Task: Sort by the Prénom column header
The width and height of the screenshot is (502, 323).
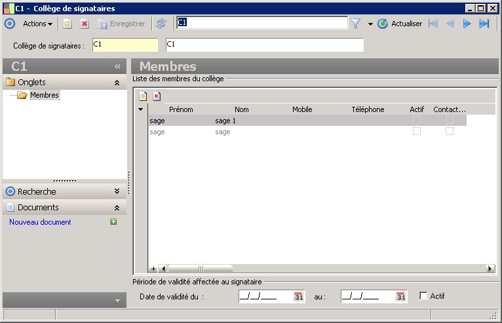Action: click(x=181, y=109)
